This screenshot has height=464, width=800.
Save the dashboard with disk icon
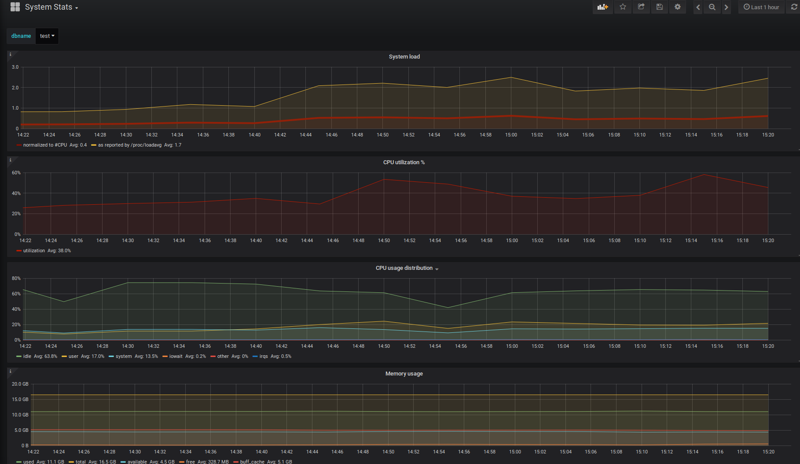point(659,7)
